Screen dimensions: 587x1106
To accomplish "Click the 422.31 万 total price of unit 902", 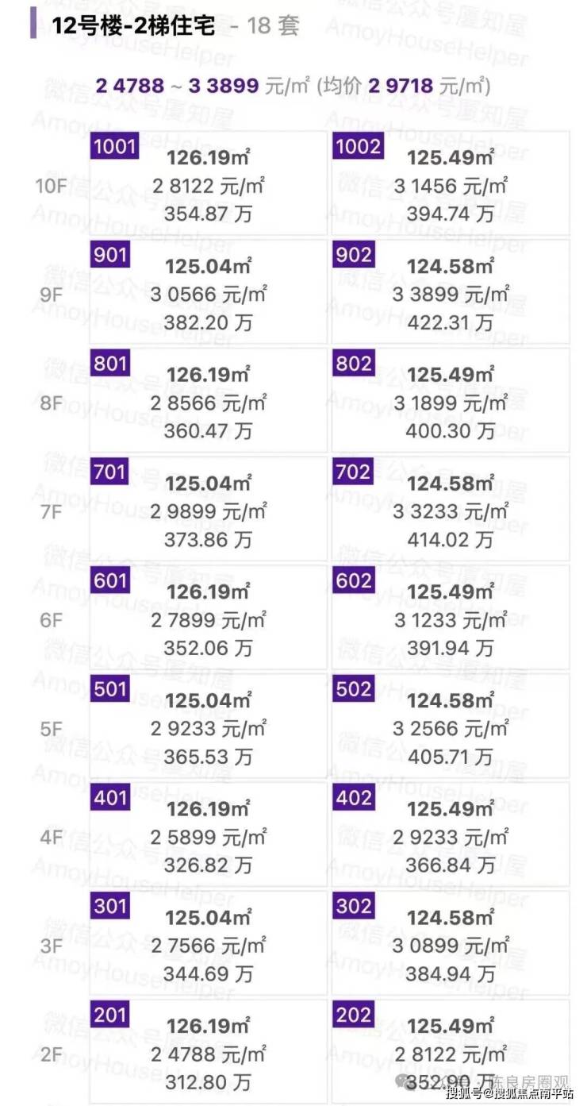I will [x=450, y=322].
